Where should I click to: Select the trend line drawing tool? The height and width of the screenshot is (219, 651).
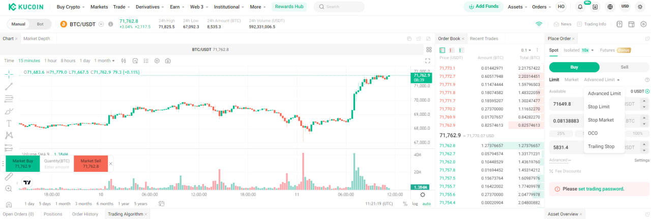(9, 86)
